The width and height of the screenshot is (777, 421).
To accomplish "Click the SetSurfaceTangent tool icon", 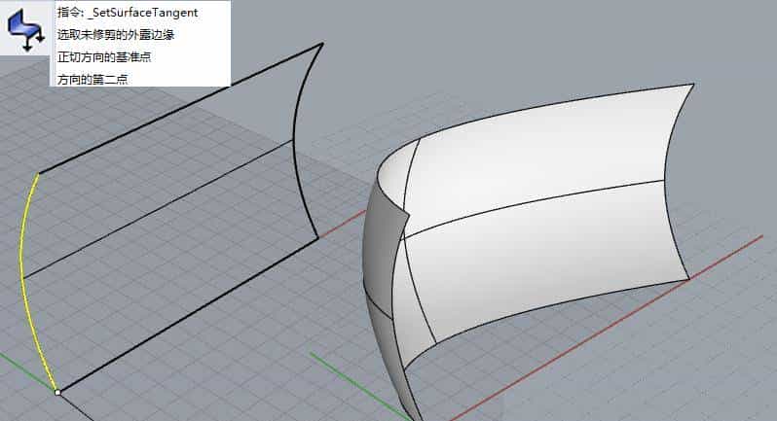I will (26, 31).
